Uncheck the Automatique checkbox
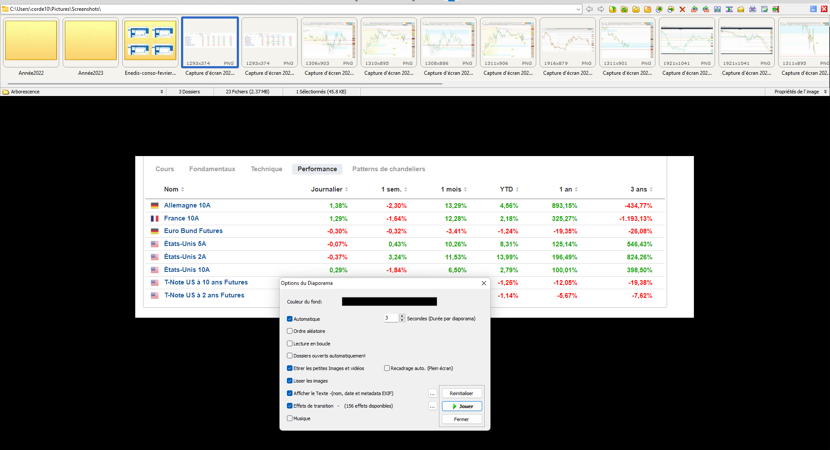This screenshot has width=830, height=450. pyautogui.click(x=290, y=319)
